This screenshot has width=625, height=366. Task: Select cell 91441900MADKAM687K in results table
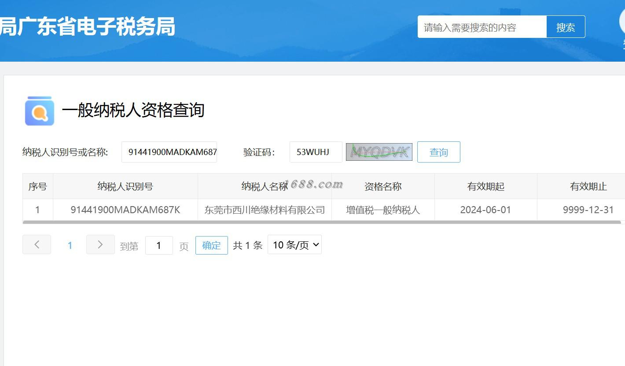coord(125,210)
